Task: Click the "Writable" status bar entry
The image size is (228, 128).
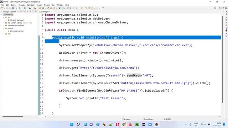Action: coord(127,119)
